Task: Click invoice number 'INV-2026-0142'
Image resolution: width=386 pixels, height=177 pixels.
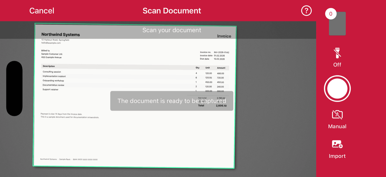Action: coord(221,52)
